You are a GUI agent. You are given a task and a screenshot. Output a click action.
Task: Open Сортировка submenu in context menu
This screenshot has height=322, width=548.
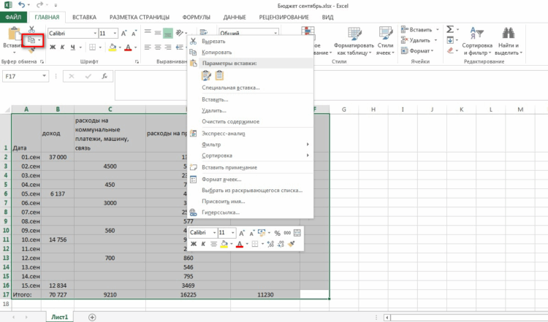pyautogui.click(x=250, y=156)
